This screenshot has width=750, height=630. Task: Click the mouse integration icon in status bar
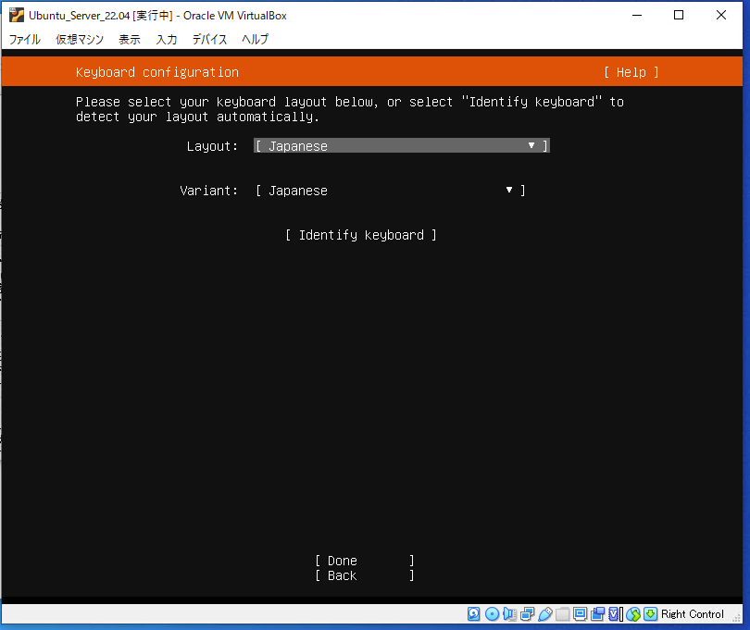click(x=633, y=613)
